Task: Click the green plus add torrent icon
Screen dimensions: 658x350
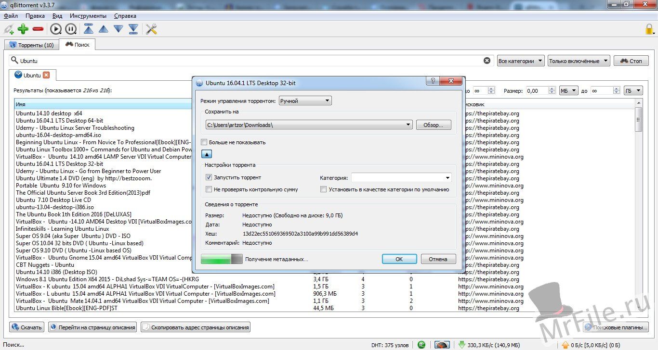Action: (x=23, y=29)
